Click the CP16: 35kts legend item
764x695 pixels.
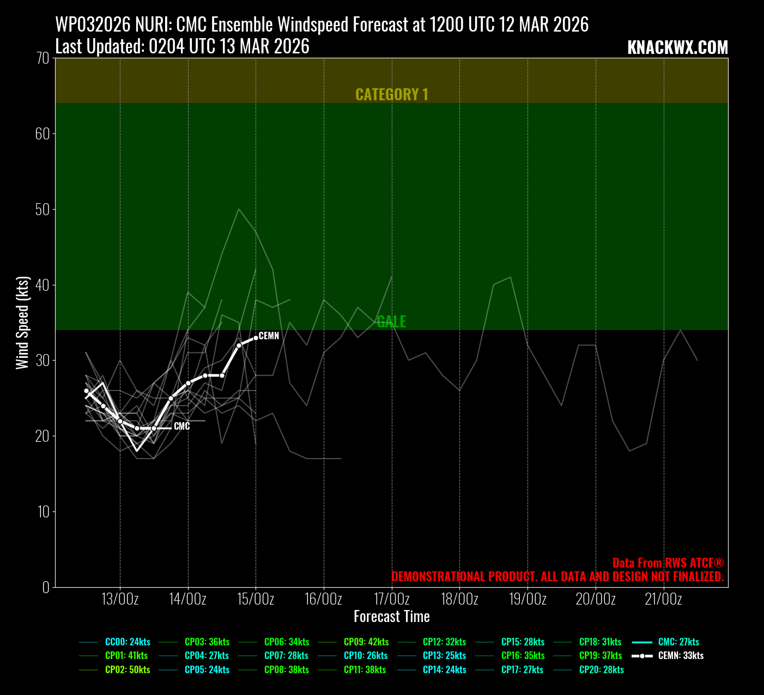[x=523, y=656]
